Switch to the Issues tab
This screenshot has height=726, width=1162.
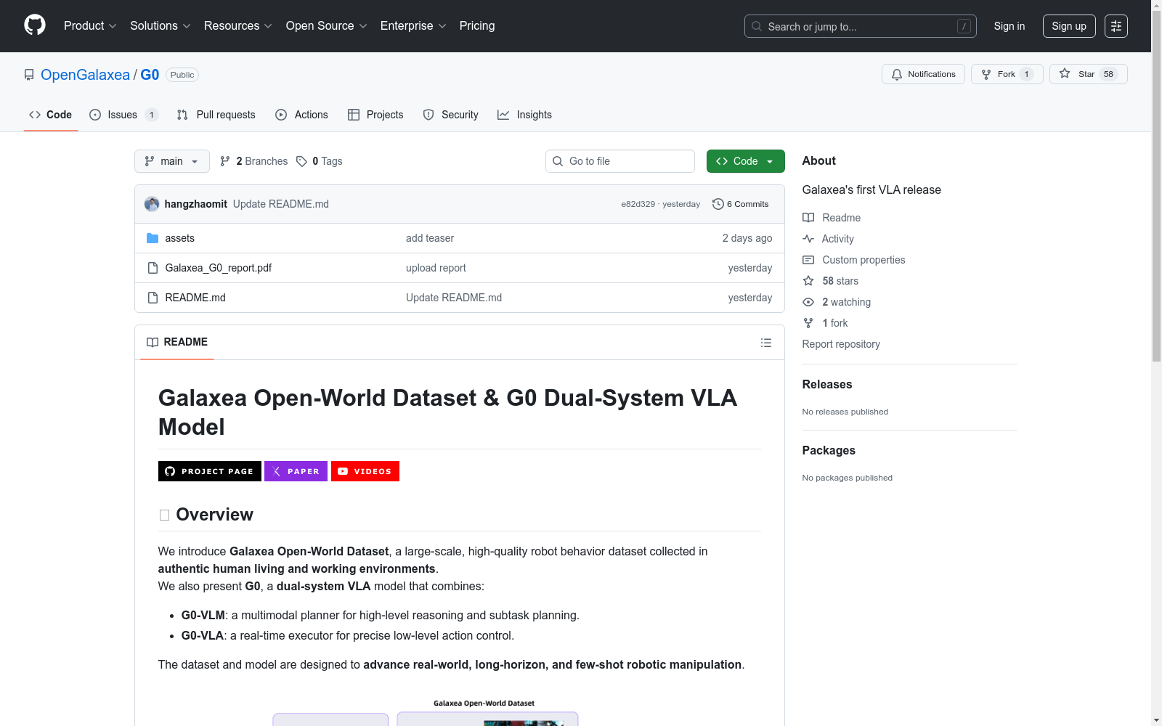pyautogui.click(x=123, y=115)
